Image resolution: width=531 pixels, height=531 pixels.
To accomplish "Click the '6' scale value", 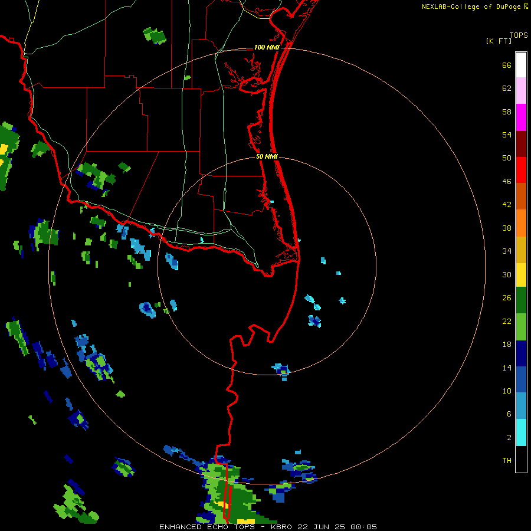I will tap(509, 414).
